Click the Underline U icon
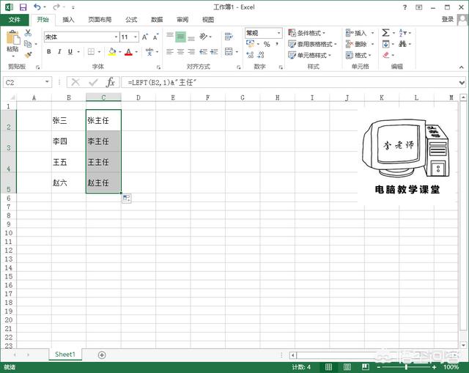Viewport: 469px width, 373px height. 70,52
